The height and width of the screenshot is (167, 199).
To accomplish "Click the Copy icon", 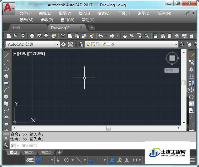I will pos(70,36).
